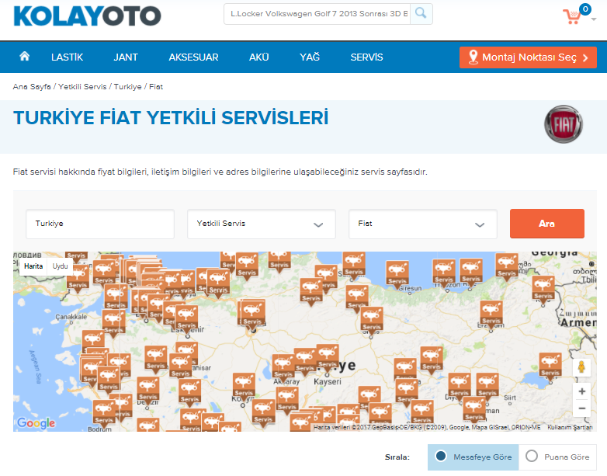The image size is (607, 476).
Task: Zoom out on the map
Action: coord(581,408)
